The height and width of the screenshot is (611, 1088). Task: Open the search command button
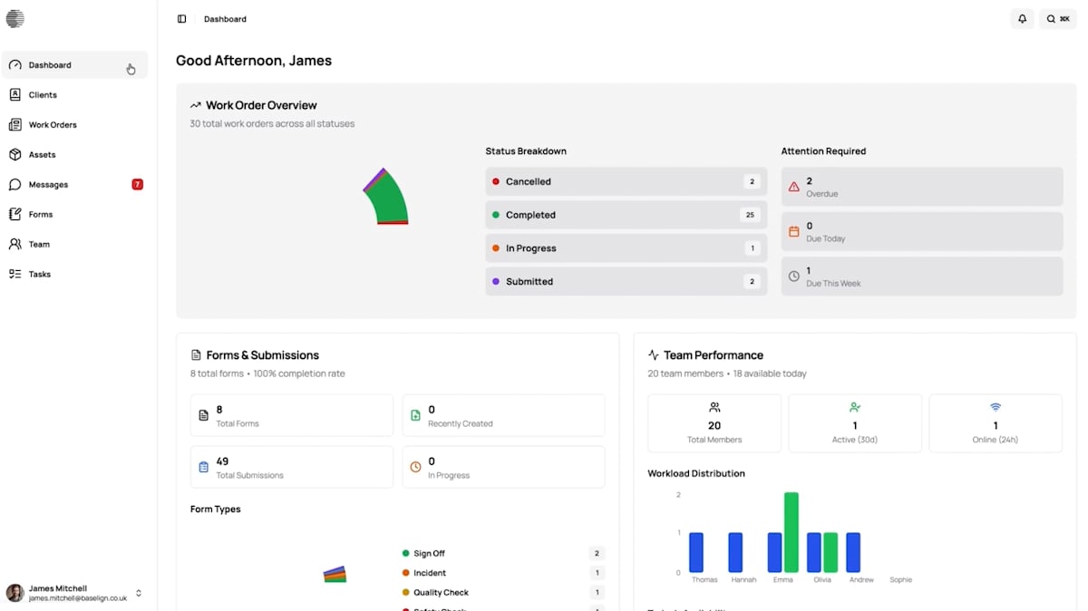(x=1057, y=19)
